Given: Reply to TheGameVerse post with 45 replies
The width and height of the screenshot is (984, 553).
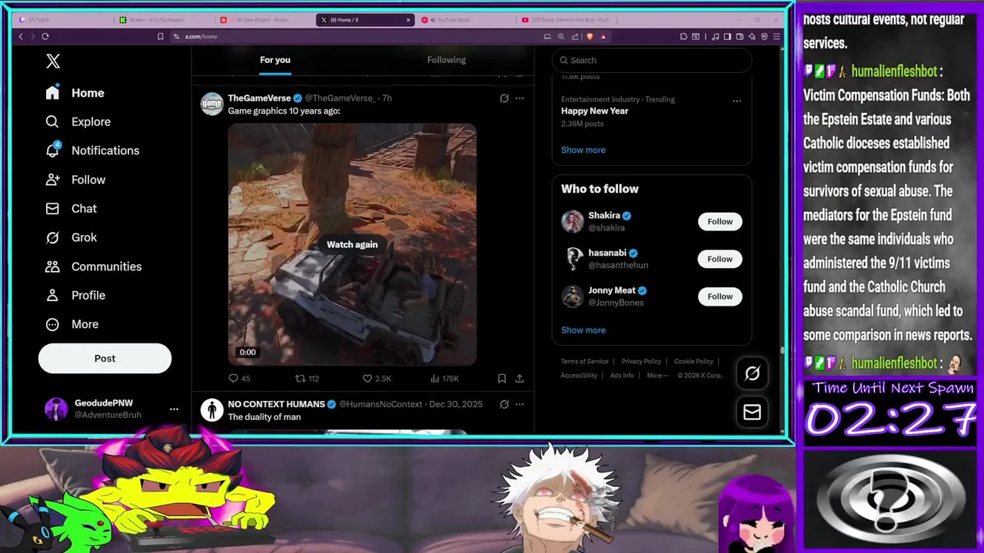Looking at the screenshot, I should coord(239,379).
